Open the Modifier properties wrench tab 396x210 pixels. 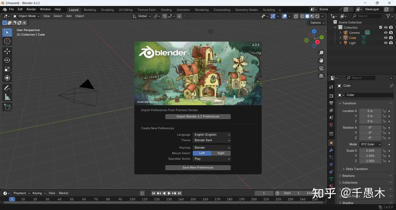(x=331, y=150)
